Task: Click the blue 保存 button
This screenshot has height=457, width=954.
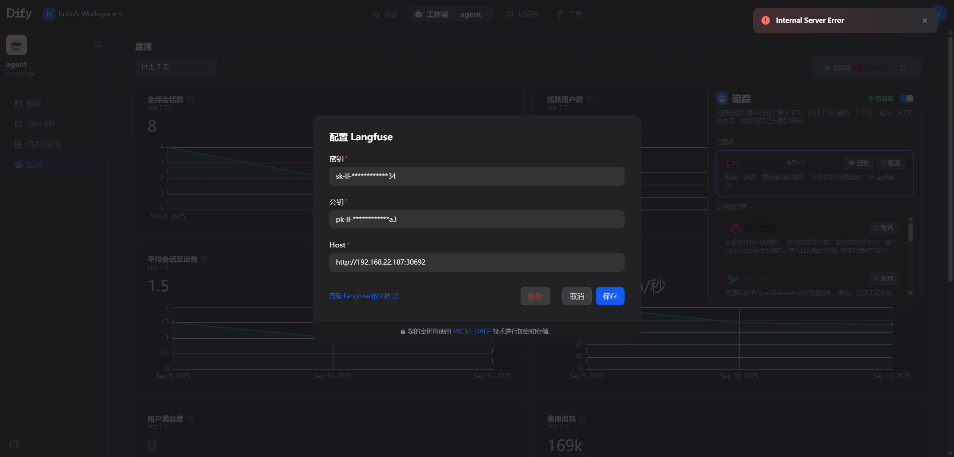Action: (610, 296)
